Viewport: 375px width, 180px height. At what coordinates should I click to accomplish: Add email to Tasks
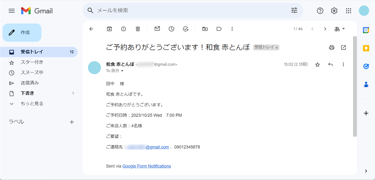click(x=186, y=29)
